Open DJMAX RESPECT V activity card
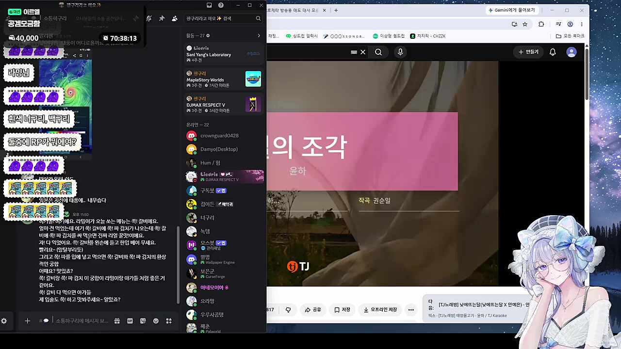Viewport: 621px width, 349px height. [x=224, y=104]
